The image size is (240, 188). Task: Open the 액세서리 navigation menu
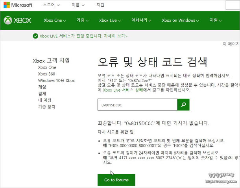[x=143, y=20]
